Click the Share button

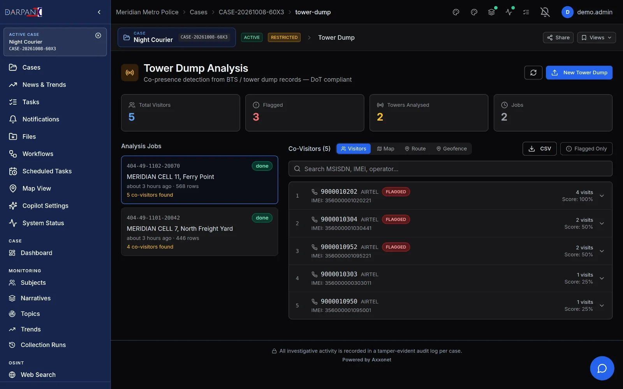tap(558, 37)
